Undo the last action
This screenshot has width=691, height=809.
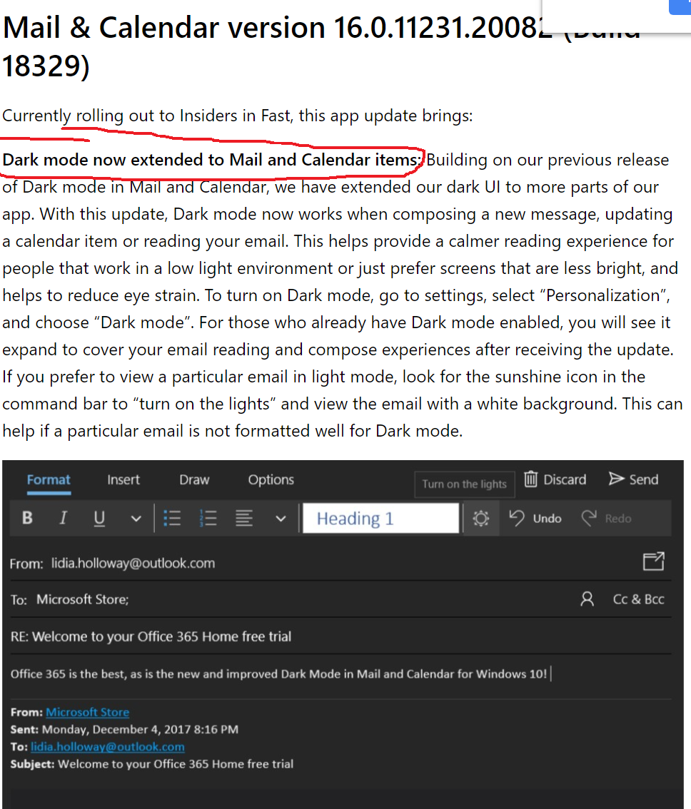535,518
